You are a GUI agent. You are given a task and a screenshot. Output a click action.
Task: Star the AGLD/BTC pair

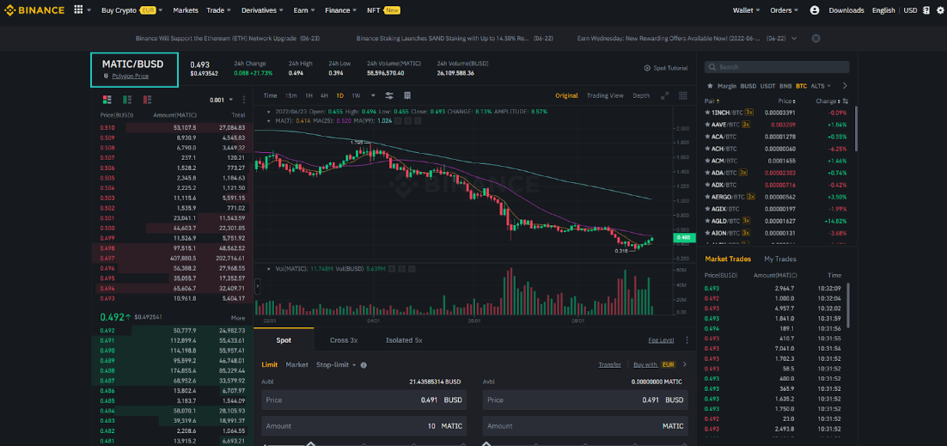[x=708, y=221]
